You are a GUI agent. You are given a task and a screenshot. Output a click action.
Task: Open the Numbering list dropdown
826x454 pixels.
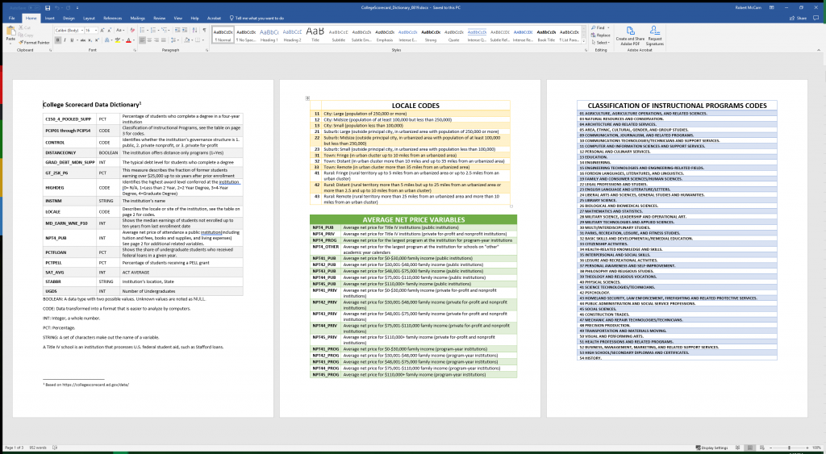(158, 30)
